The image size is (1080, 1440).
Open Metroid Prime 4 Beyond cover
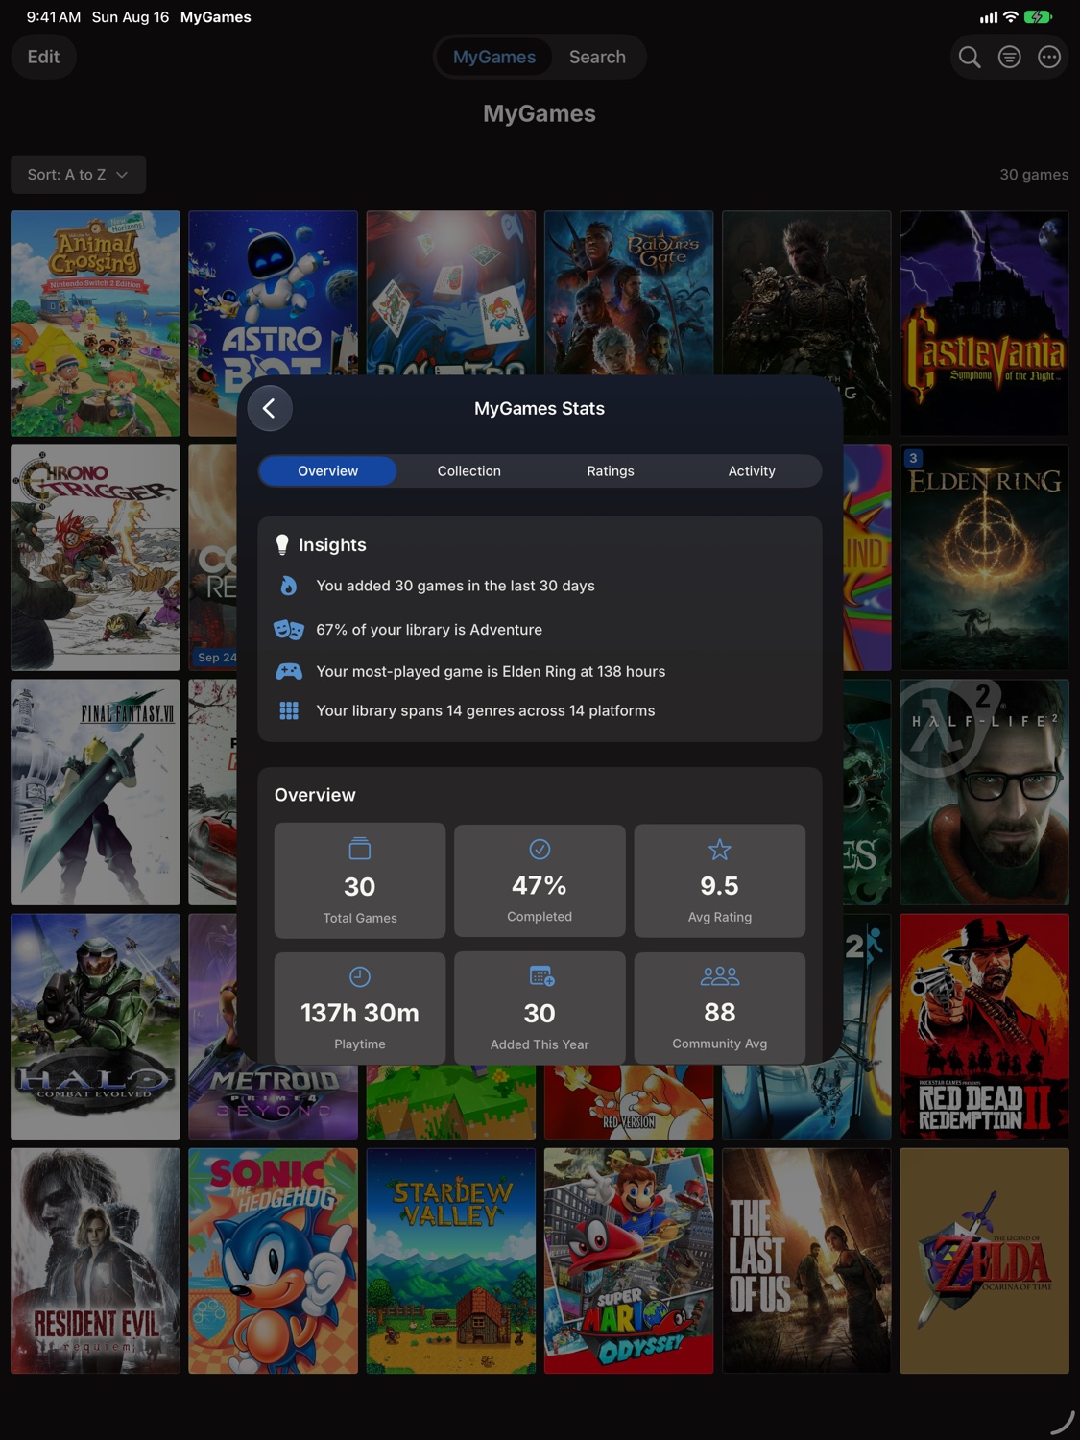click(273, 1102)
